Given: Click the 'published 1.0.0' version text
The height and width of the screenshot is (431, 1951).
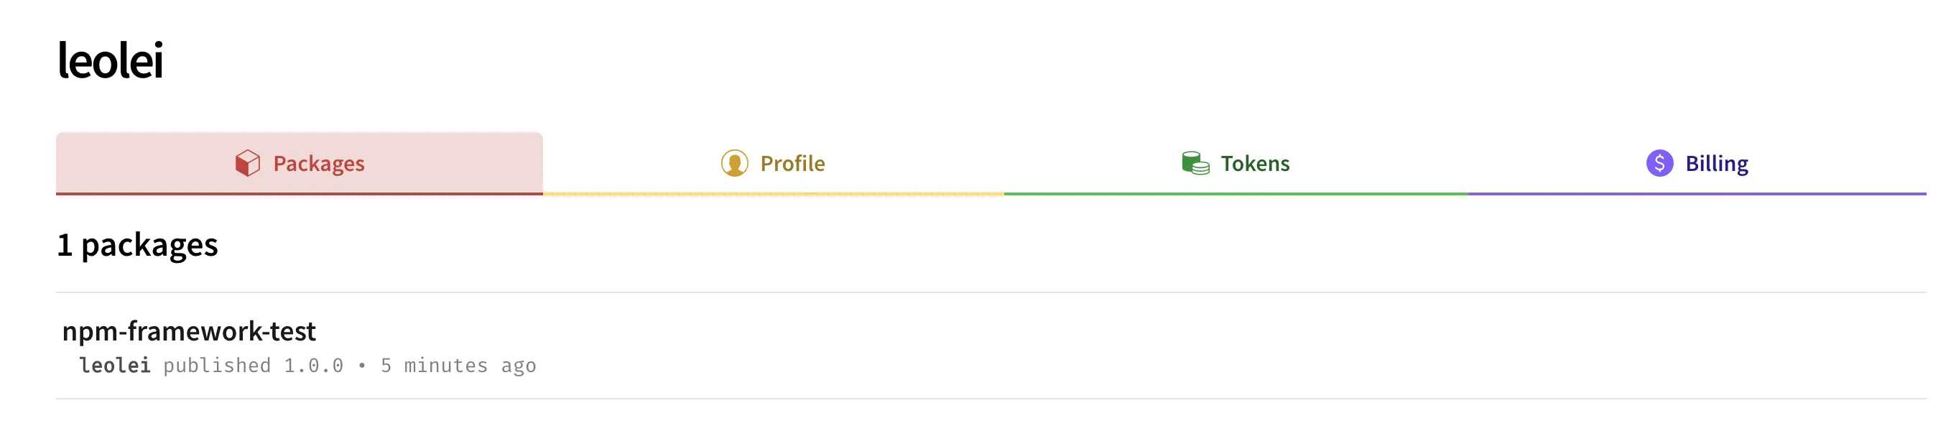Looking at the screenshot, I should point(253,366).
